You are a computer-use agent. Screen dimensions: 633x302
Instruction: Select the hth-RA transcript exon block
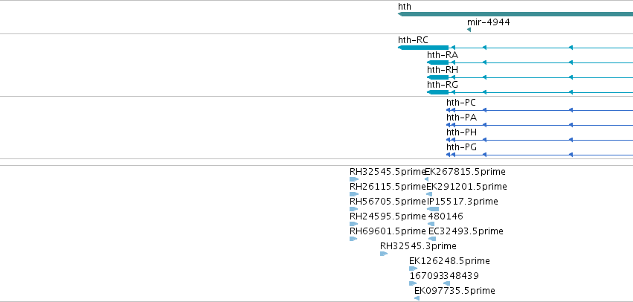point(437,62)
